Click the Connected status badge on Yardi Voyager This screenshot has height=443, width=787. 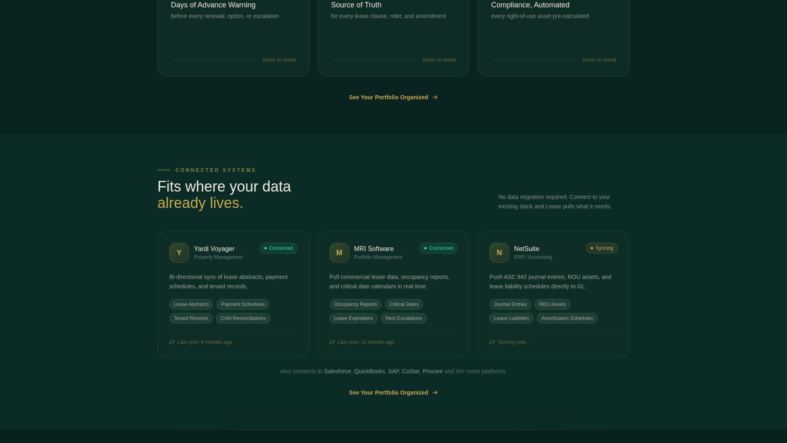(279, 248)
